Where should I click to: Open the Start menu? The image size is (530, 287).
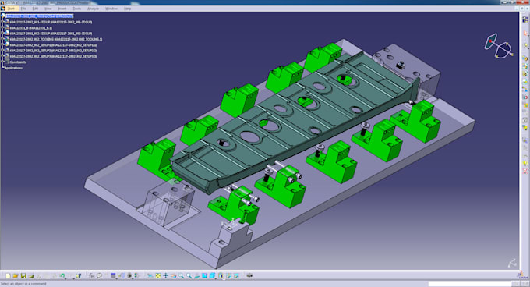point(11,9)
